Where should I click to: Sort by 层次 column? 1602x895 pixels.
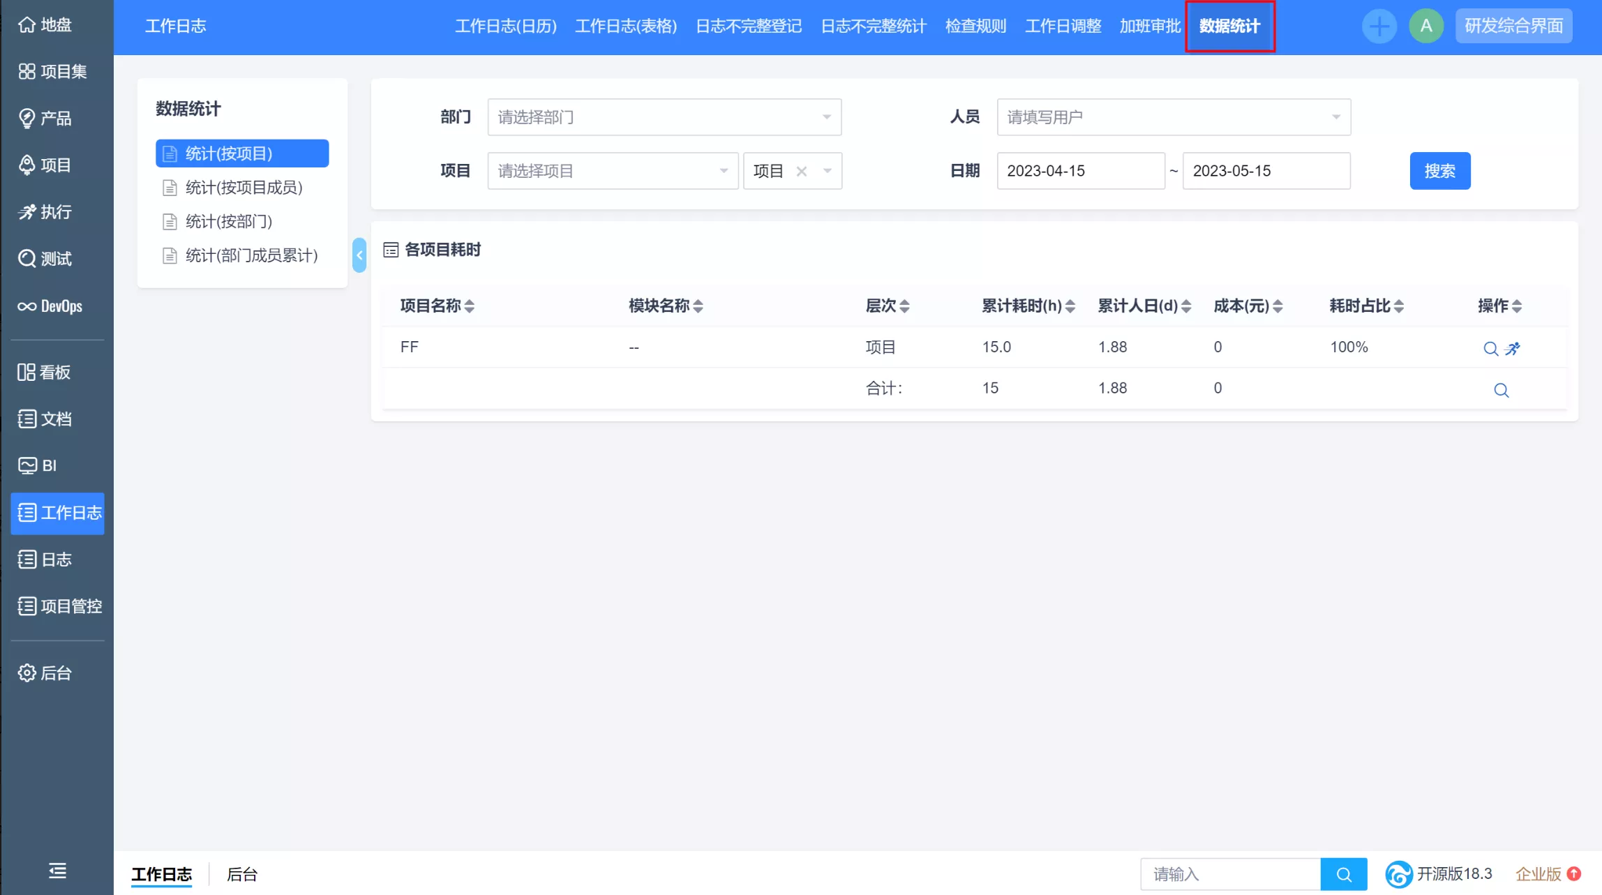point(888,306)
